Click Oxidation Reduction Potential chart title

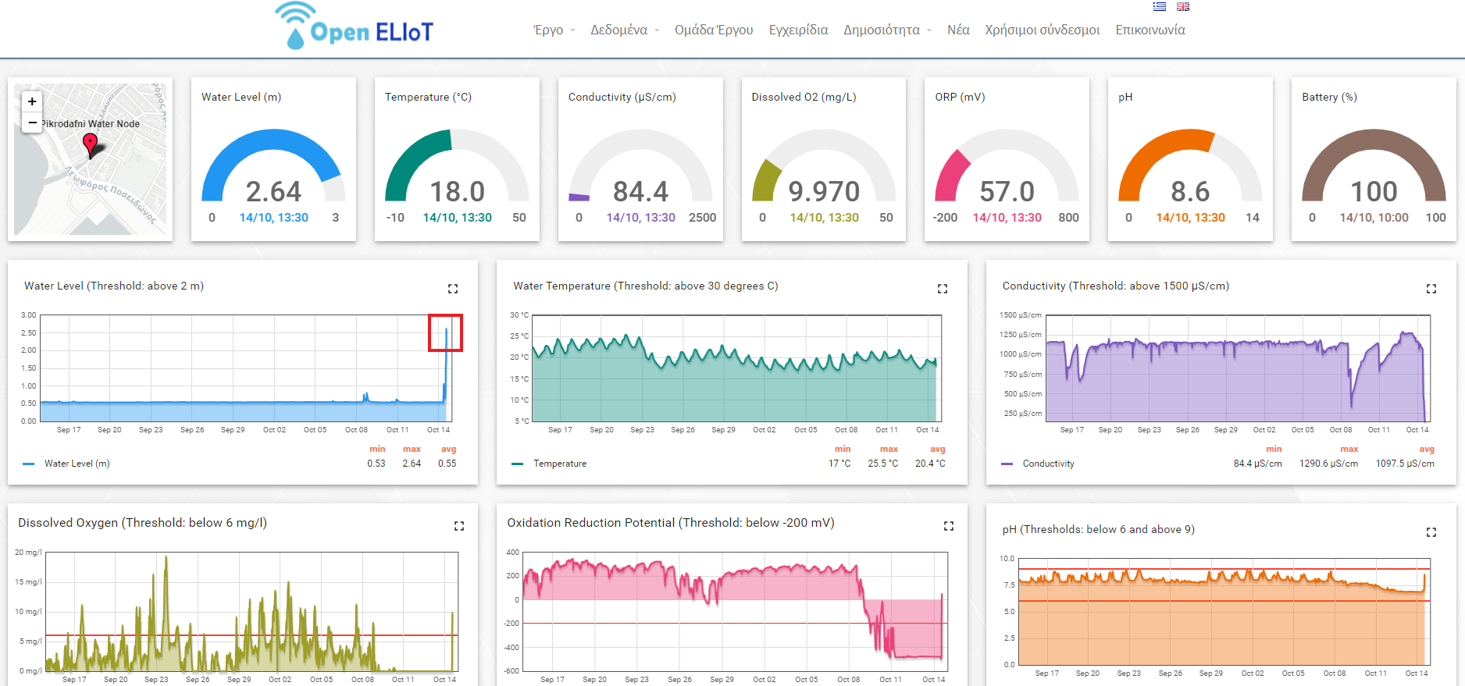tap(671, 523)
